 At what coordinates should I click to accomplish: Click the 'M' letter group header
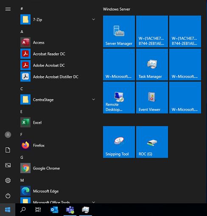click(22, 180)
